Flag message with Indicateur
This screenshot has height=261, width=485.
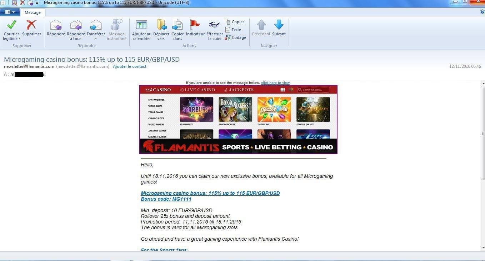195,28
